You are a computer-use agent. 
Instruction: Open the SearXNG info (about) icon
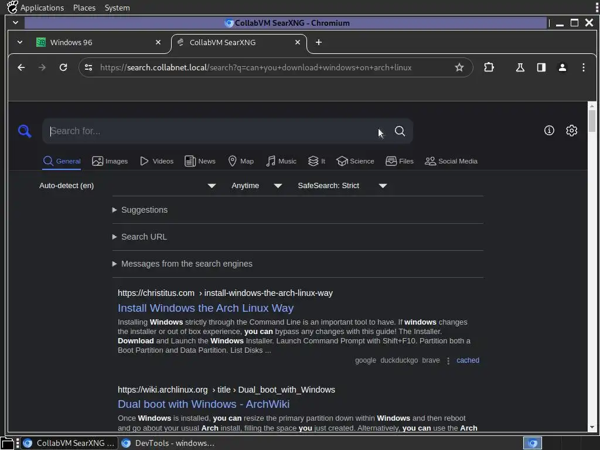tap(549, 131)
